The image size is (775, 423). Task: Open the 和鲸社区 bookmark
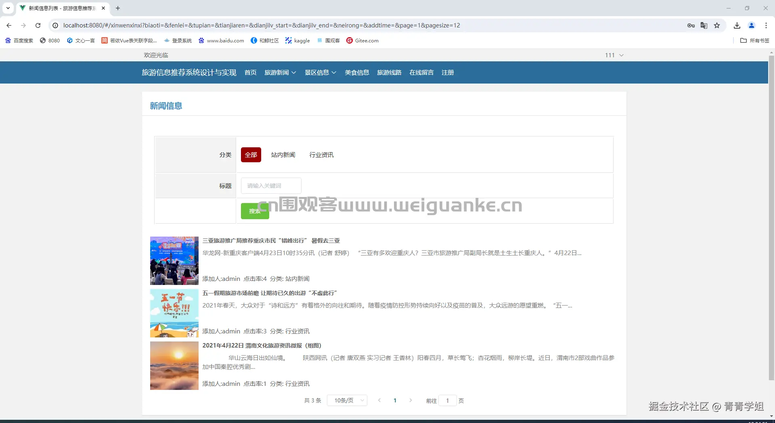(265, 40)
